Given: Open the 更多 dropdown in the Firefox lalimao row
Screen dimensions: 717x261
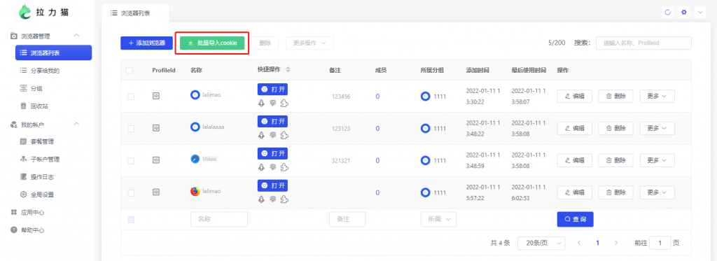Looking at the screenshot, I should tap(657, 192).
